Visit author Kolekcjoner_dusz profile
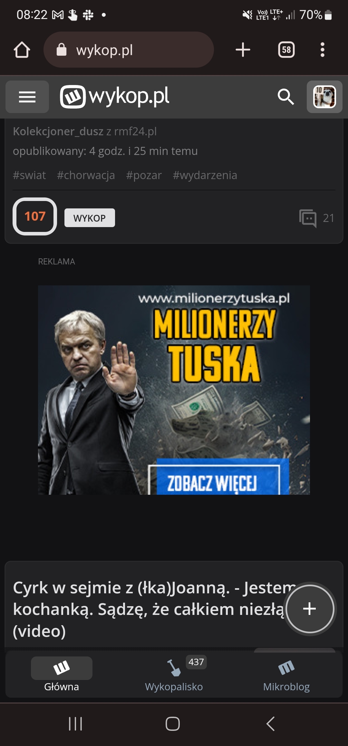348x746 pixels. click(58, 131)
